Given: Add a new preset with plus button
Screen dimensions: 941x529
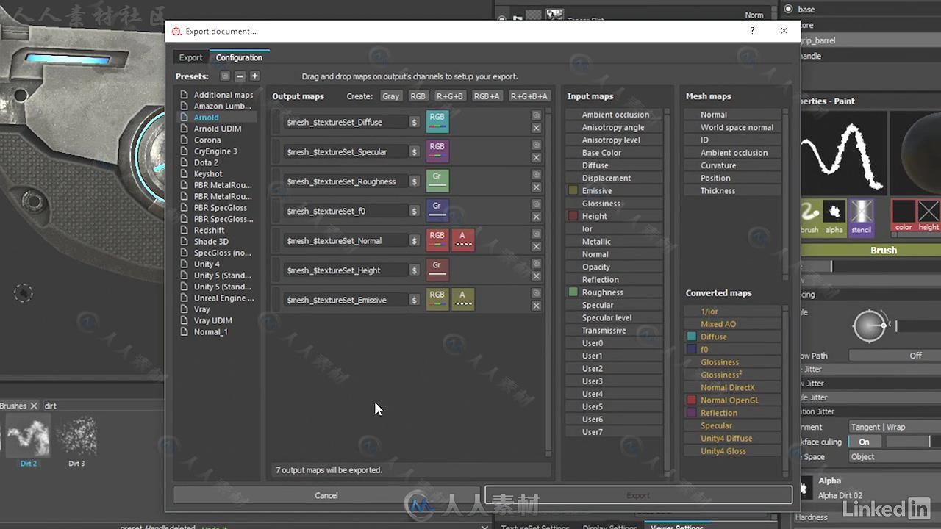Looking at the screenshot, I should (x=254, y=76).
